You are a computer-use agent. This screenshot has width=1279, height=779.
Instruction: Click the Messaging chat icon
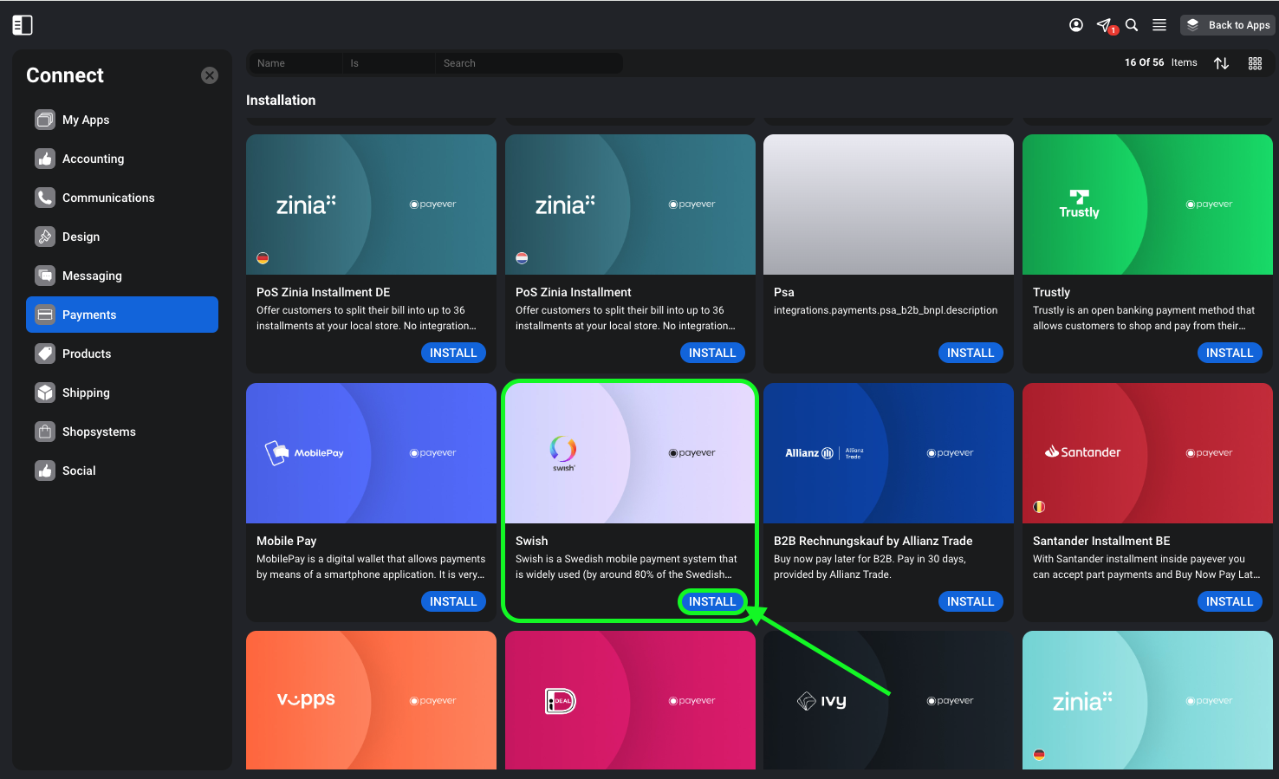pos(45,276)
